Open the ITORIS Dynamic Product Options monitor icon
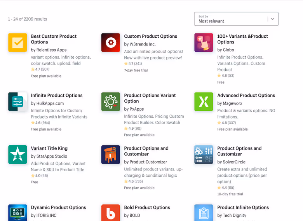Image resolution: width=303 pixels, height=221 pixels. (17, 213)
